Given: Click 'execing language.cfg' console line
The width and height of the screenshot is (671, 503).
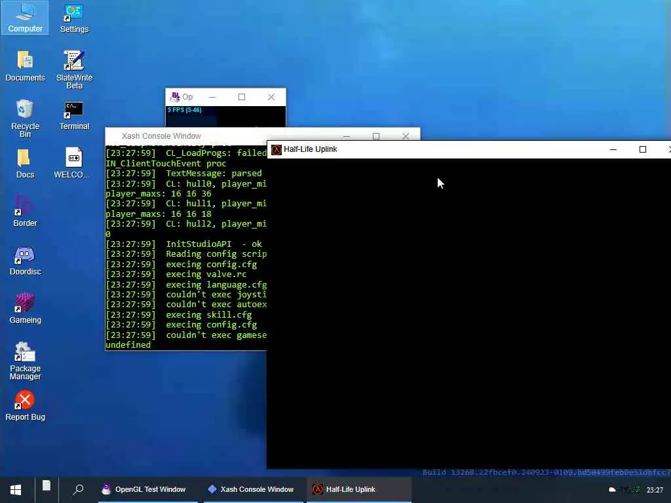Looking at the screenshot, I should [186, 284].
